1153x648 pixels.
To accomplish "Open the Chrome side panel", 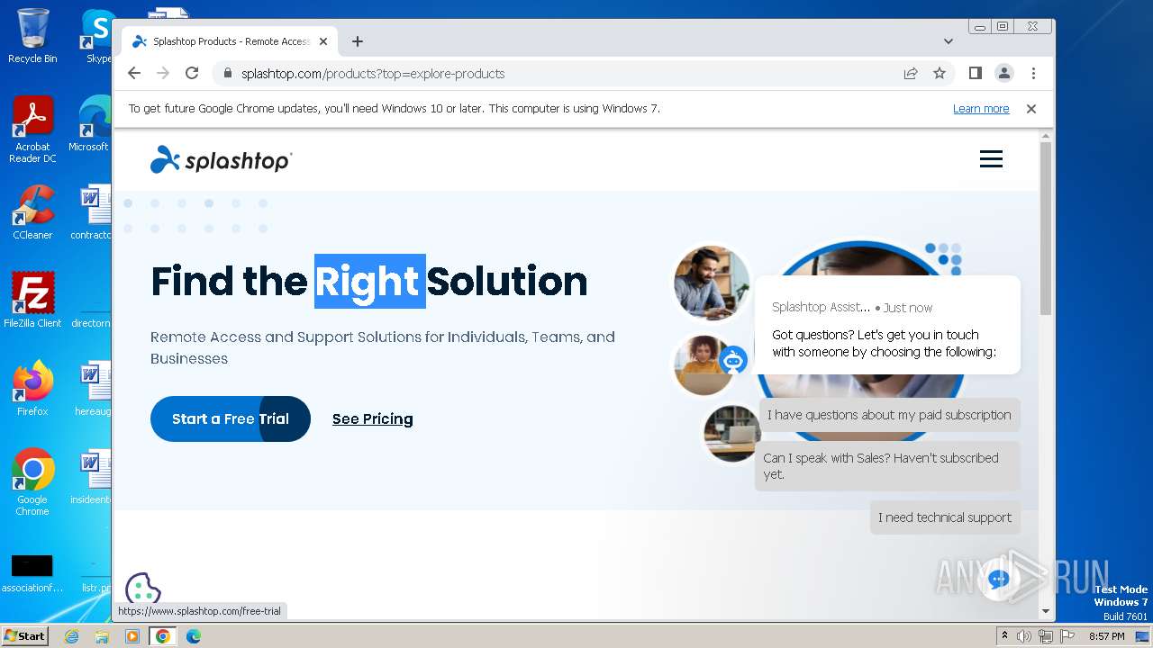I will pyautogui.click(x=975, y=73).
